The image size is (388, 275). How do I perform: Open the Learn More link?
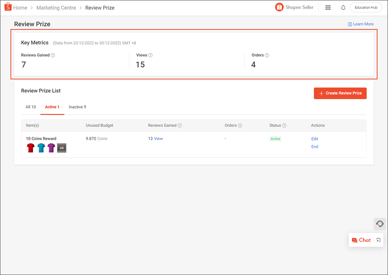pyautogui.click(x=360, y=24)
